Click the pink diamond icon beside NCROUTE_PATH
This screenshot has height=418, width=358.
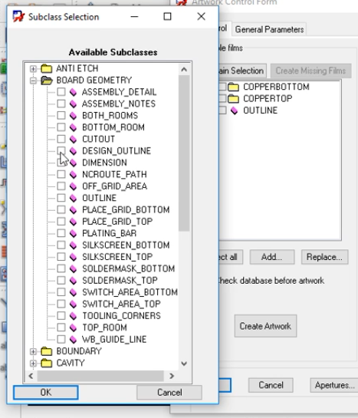[x=73, y=174]
